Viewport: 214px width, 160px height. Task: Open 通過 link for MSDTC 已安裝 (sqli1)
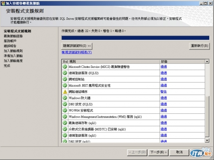(x=164, y=129)
